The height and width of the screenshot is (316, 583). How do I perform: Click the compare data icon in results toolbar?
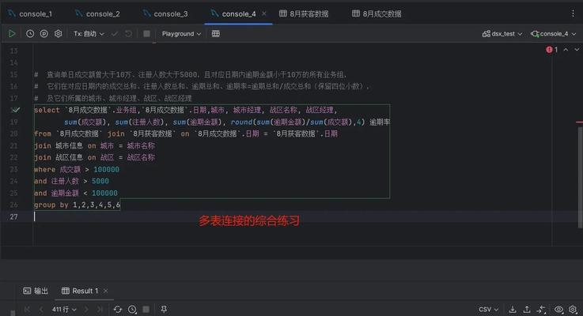coord(541,310)
